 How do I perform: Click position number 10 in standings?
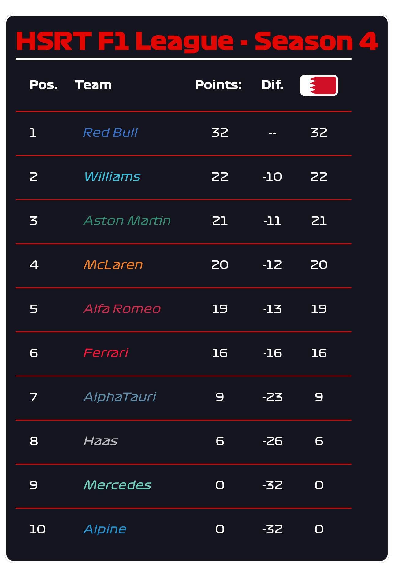pyautogui.click(x=38, y=529)
